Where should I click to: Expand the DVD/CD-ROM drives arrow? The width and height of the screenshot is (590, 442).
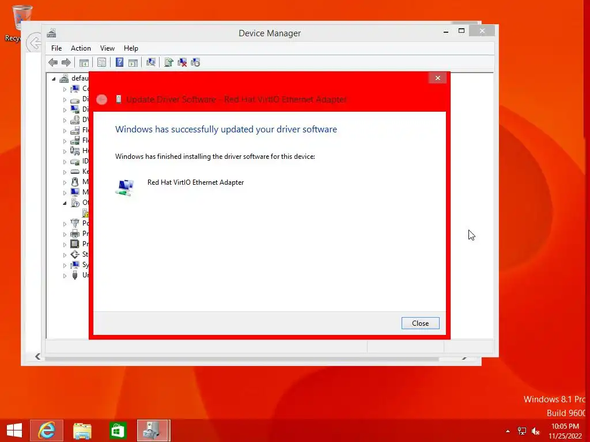pos(65,120)
